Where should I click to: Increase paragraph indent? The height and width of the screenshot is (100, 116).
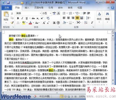tap(88, 13)
